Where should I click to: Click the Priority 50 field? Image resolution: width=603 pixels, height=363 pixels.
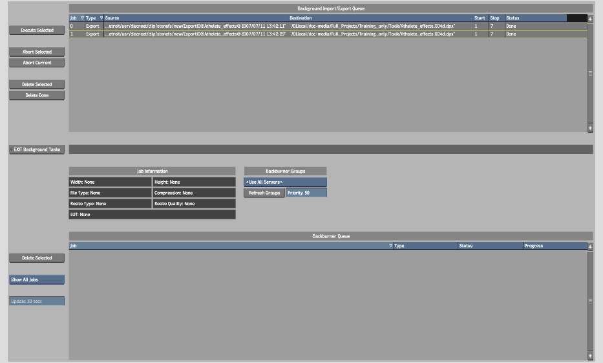coord(306,193)
